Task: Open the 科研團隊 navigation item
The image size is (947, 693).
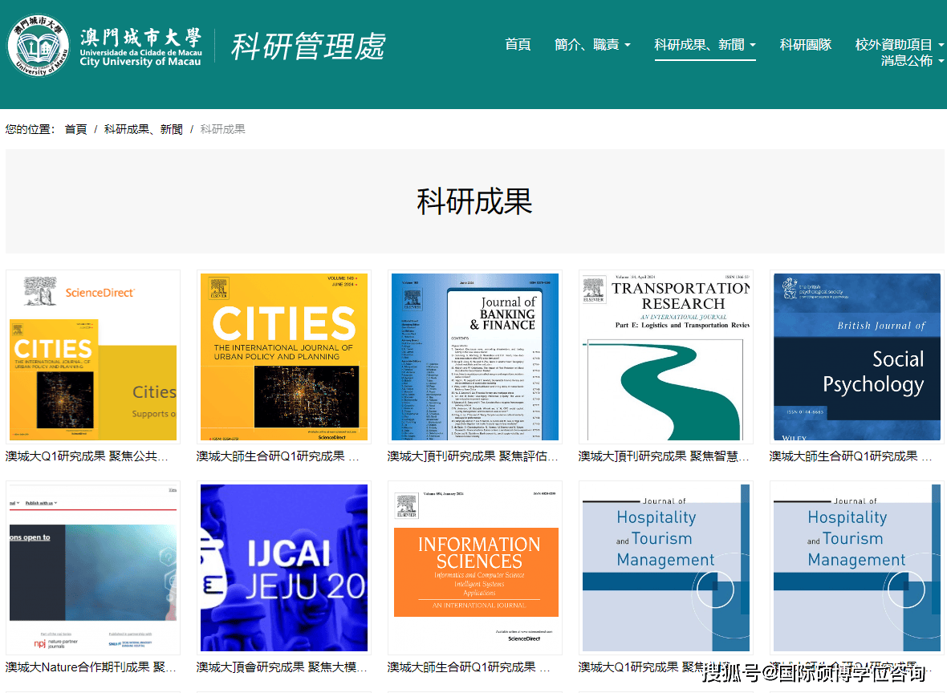Action: coord(805,45)
